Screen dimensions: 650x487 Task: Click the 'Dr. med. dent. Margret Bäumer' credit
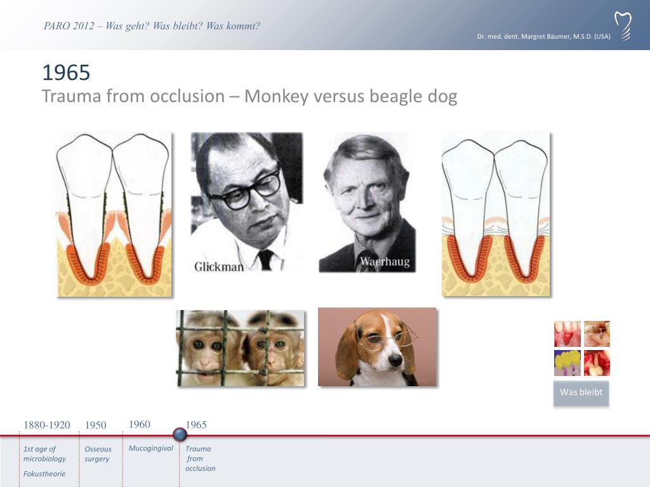tap(543, 36)
